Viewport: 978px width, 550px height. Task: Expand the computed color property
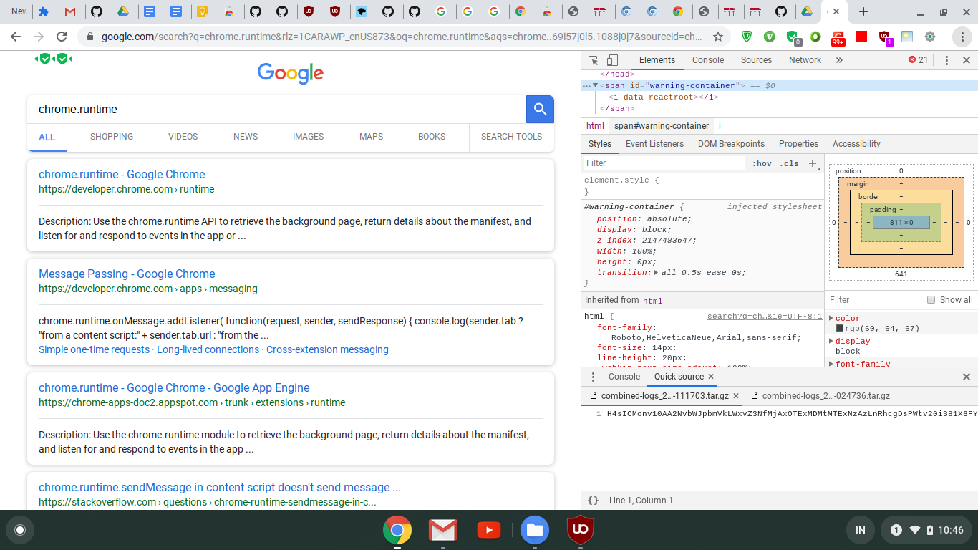[831, 318]
